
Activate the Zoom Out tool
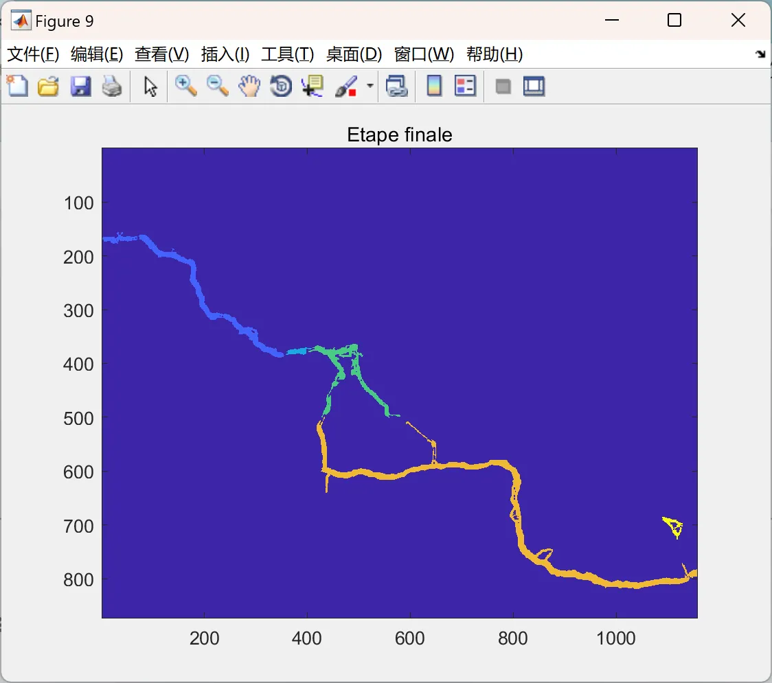[217, 86]
